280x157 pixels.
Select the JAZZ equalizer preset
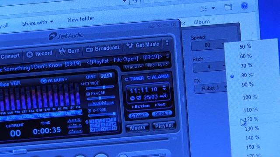pyautogui.click(x=10, y=118)
